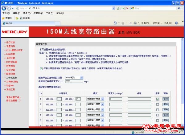Click the add to favorites bar star icon
Screen dimensions: 185x135
point(17,18)
